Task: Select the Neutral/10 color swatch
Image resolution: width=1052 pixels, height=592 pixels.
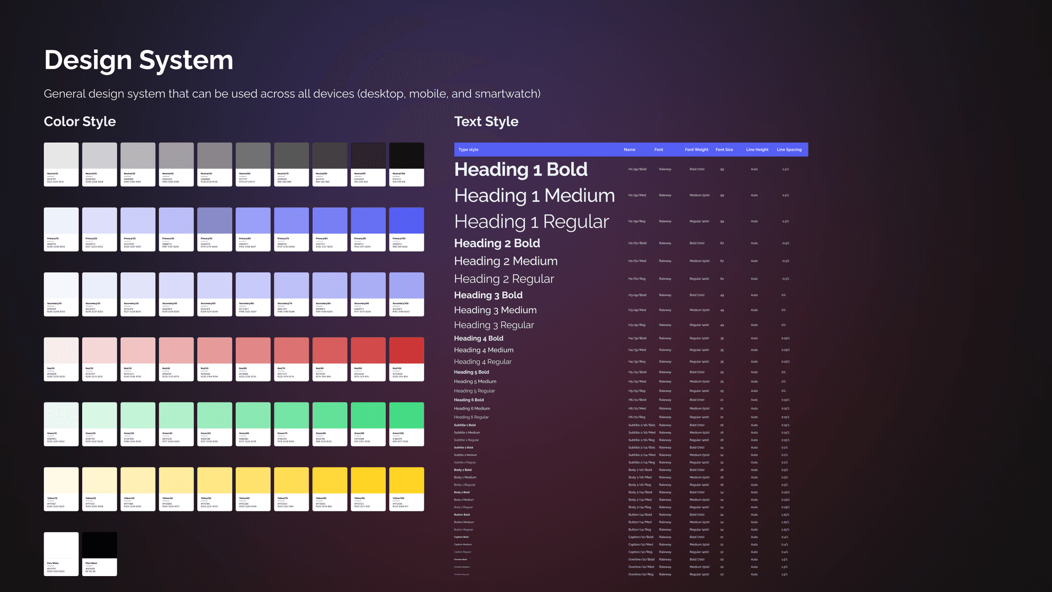Action: pyautogui.click(x=61, y=164)
